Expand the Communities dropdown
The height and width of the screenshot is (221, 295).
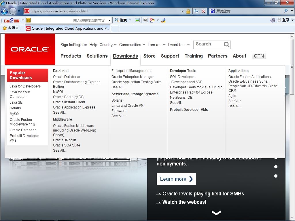[132, 45]
